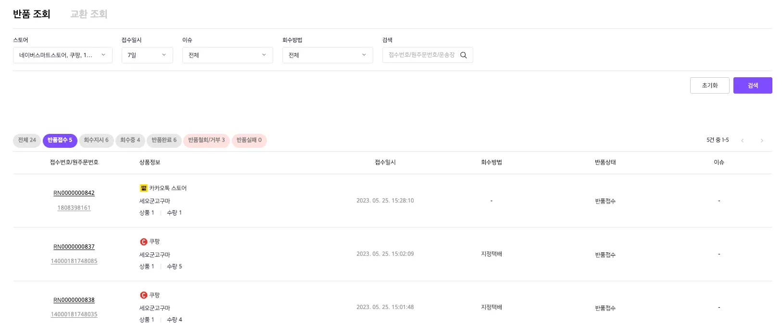Filter by 회수지시 6 status chip

tap(96, 140)
